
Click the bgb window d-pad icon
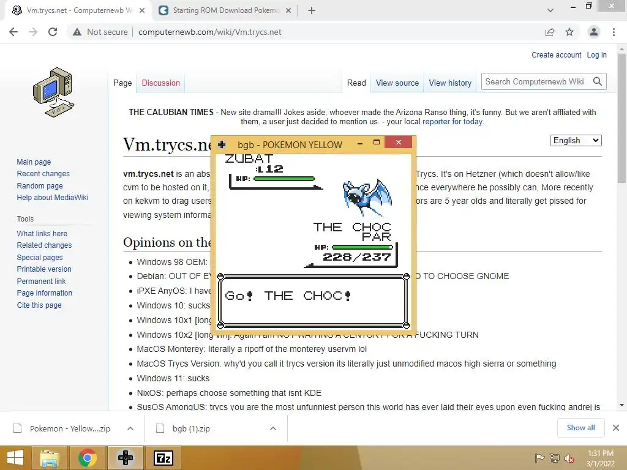tap(222, 144)
